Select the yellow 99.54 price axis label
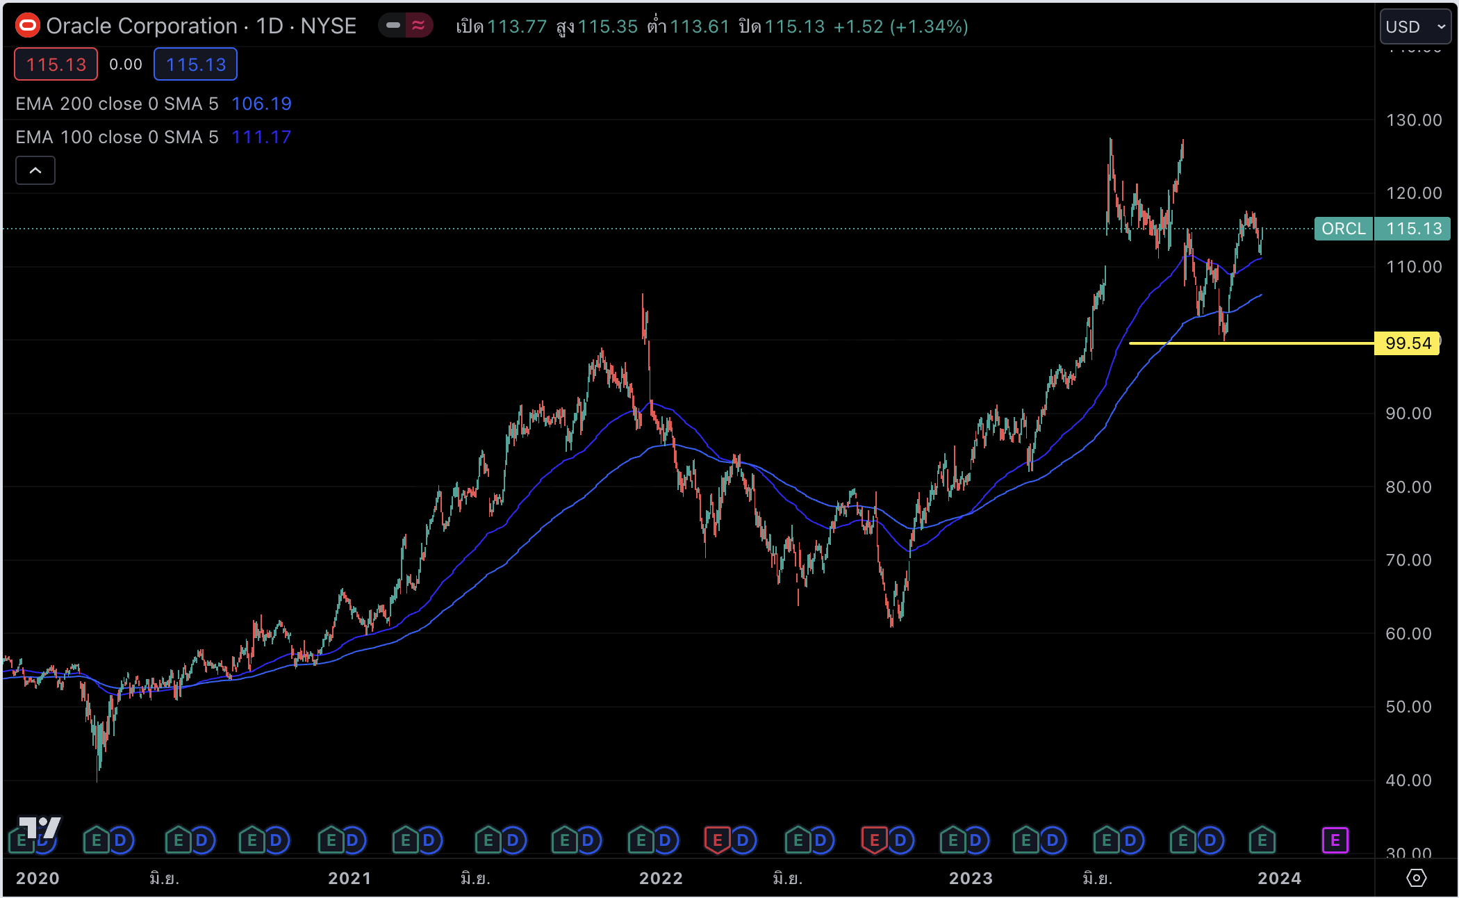The height and width of the screenshot is (898, 1459). tap(1407, 343)
